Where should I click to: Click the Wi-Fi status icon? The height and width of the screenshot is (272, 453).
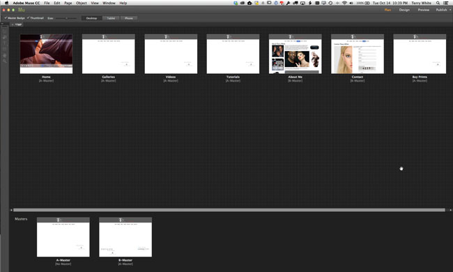pyautogui.click(x=344, y=3)
